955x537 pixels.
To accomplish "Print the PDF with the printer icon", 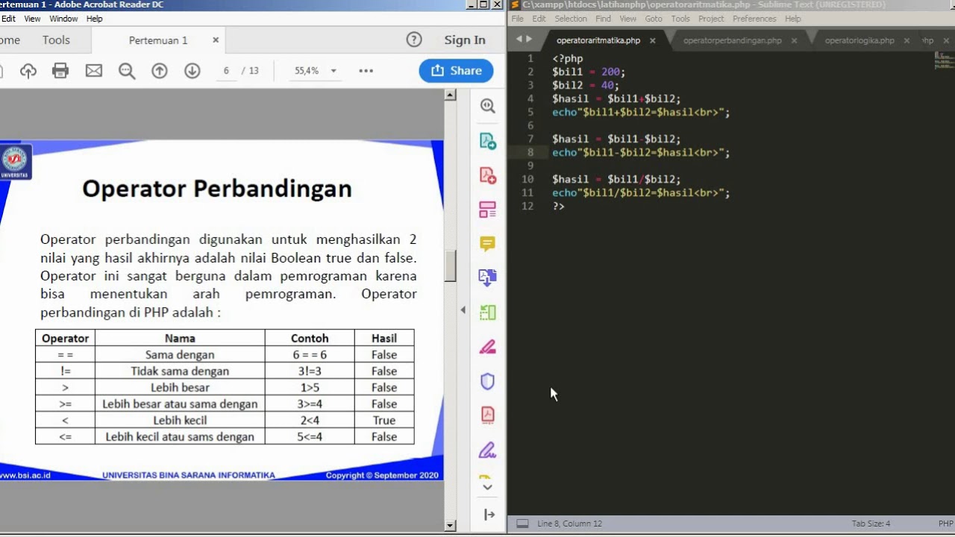I will click(x=60, y=71).
